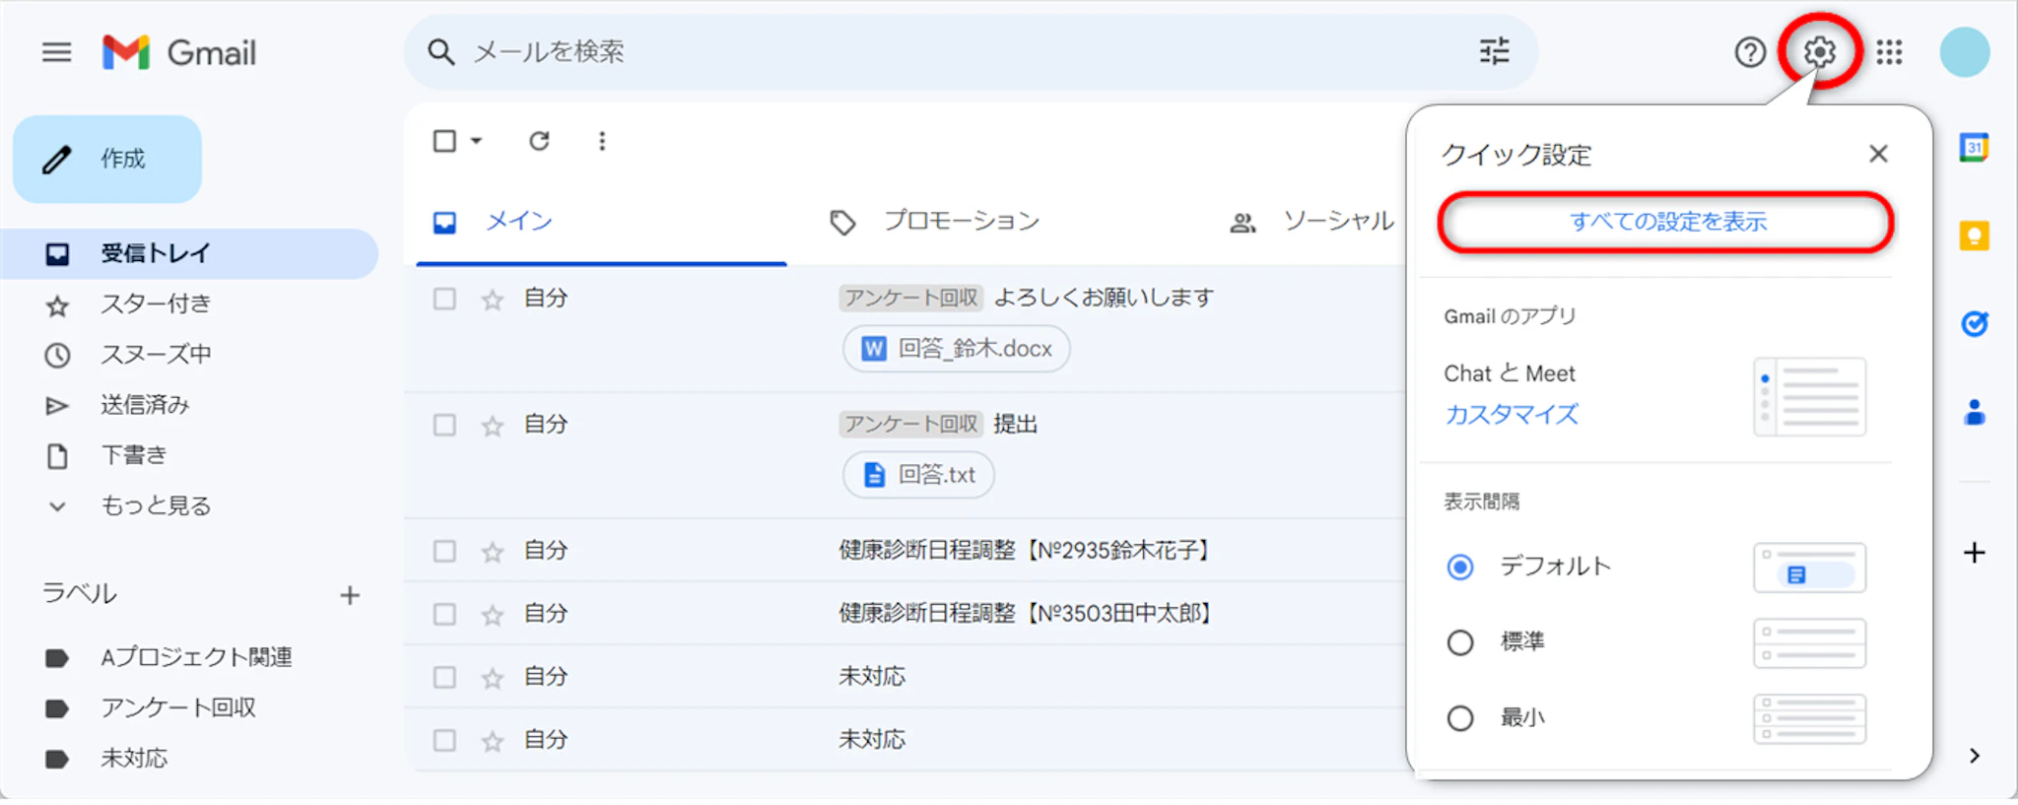
Task: Open the select-all dropdown arrow
Action: (477, 141)
